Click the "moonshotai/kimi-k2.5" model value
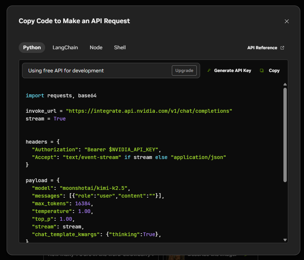The image size is (304, 260). click(x=94, y=188)
